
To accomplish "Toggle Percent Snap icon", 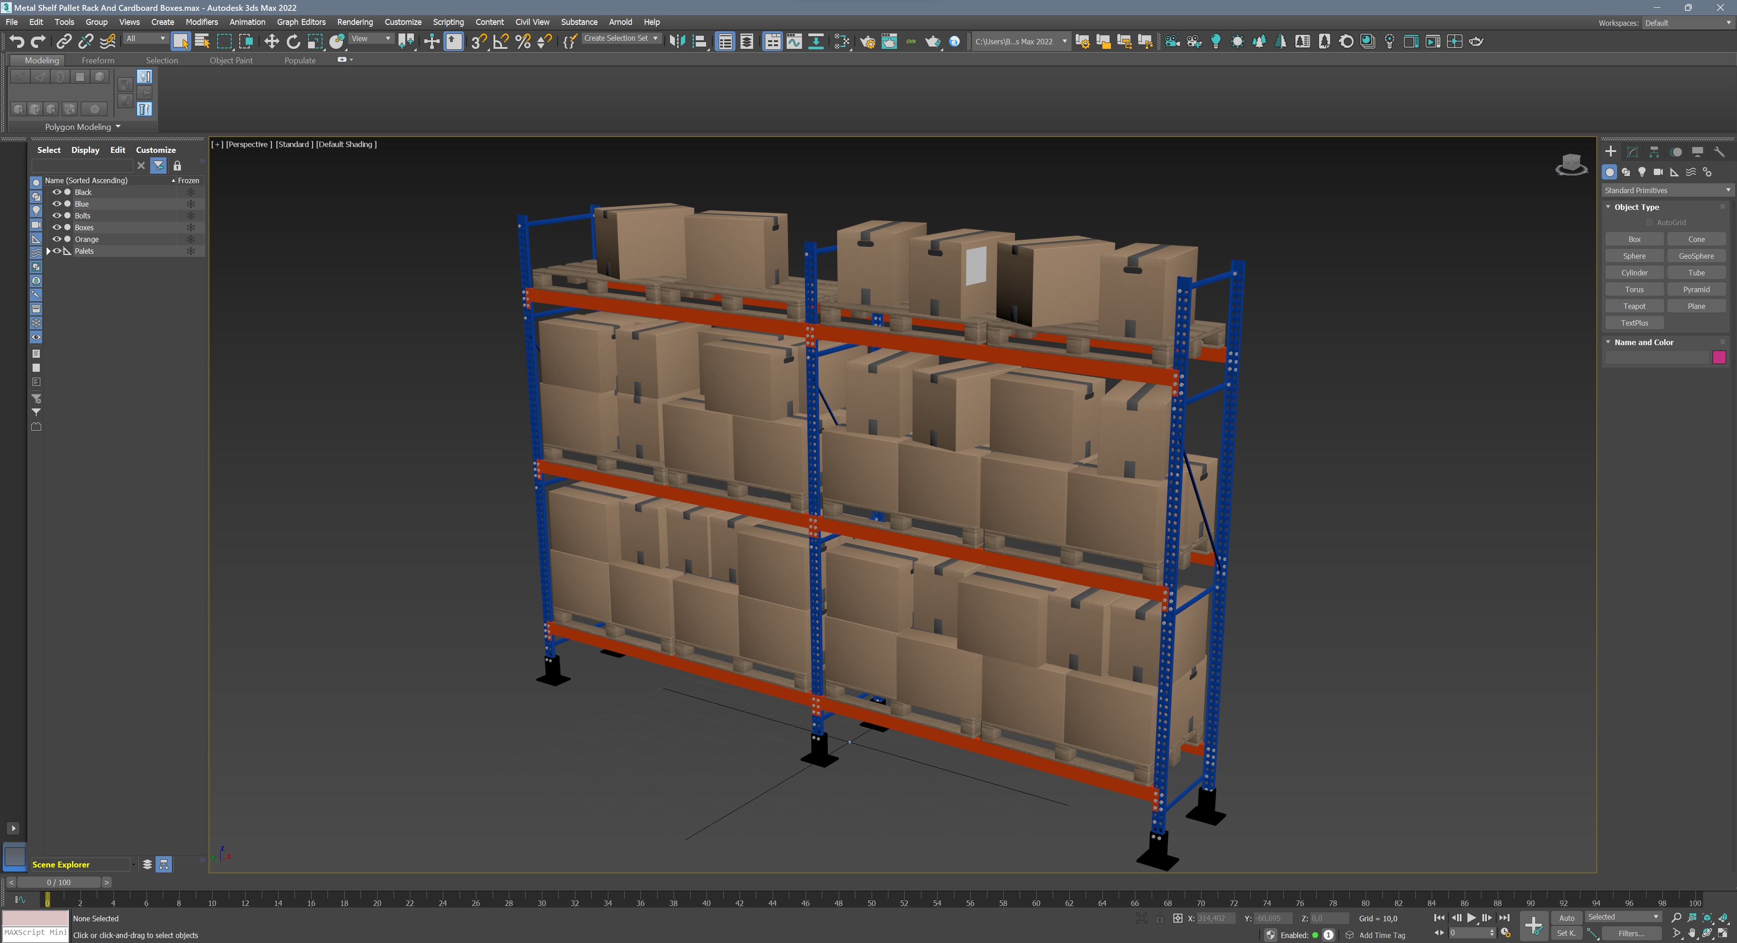I will point(522,42).
